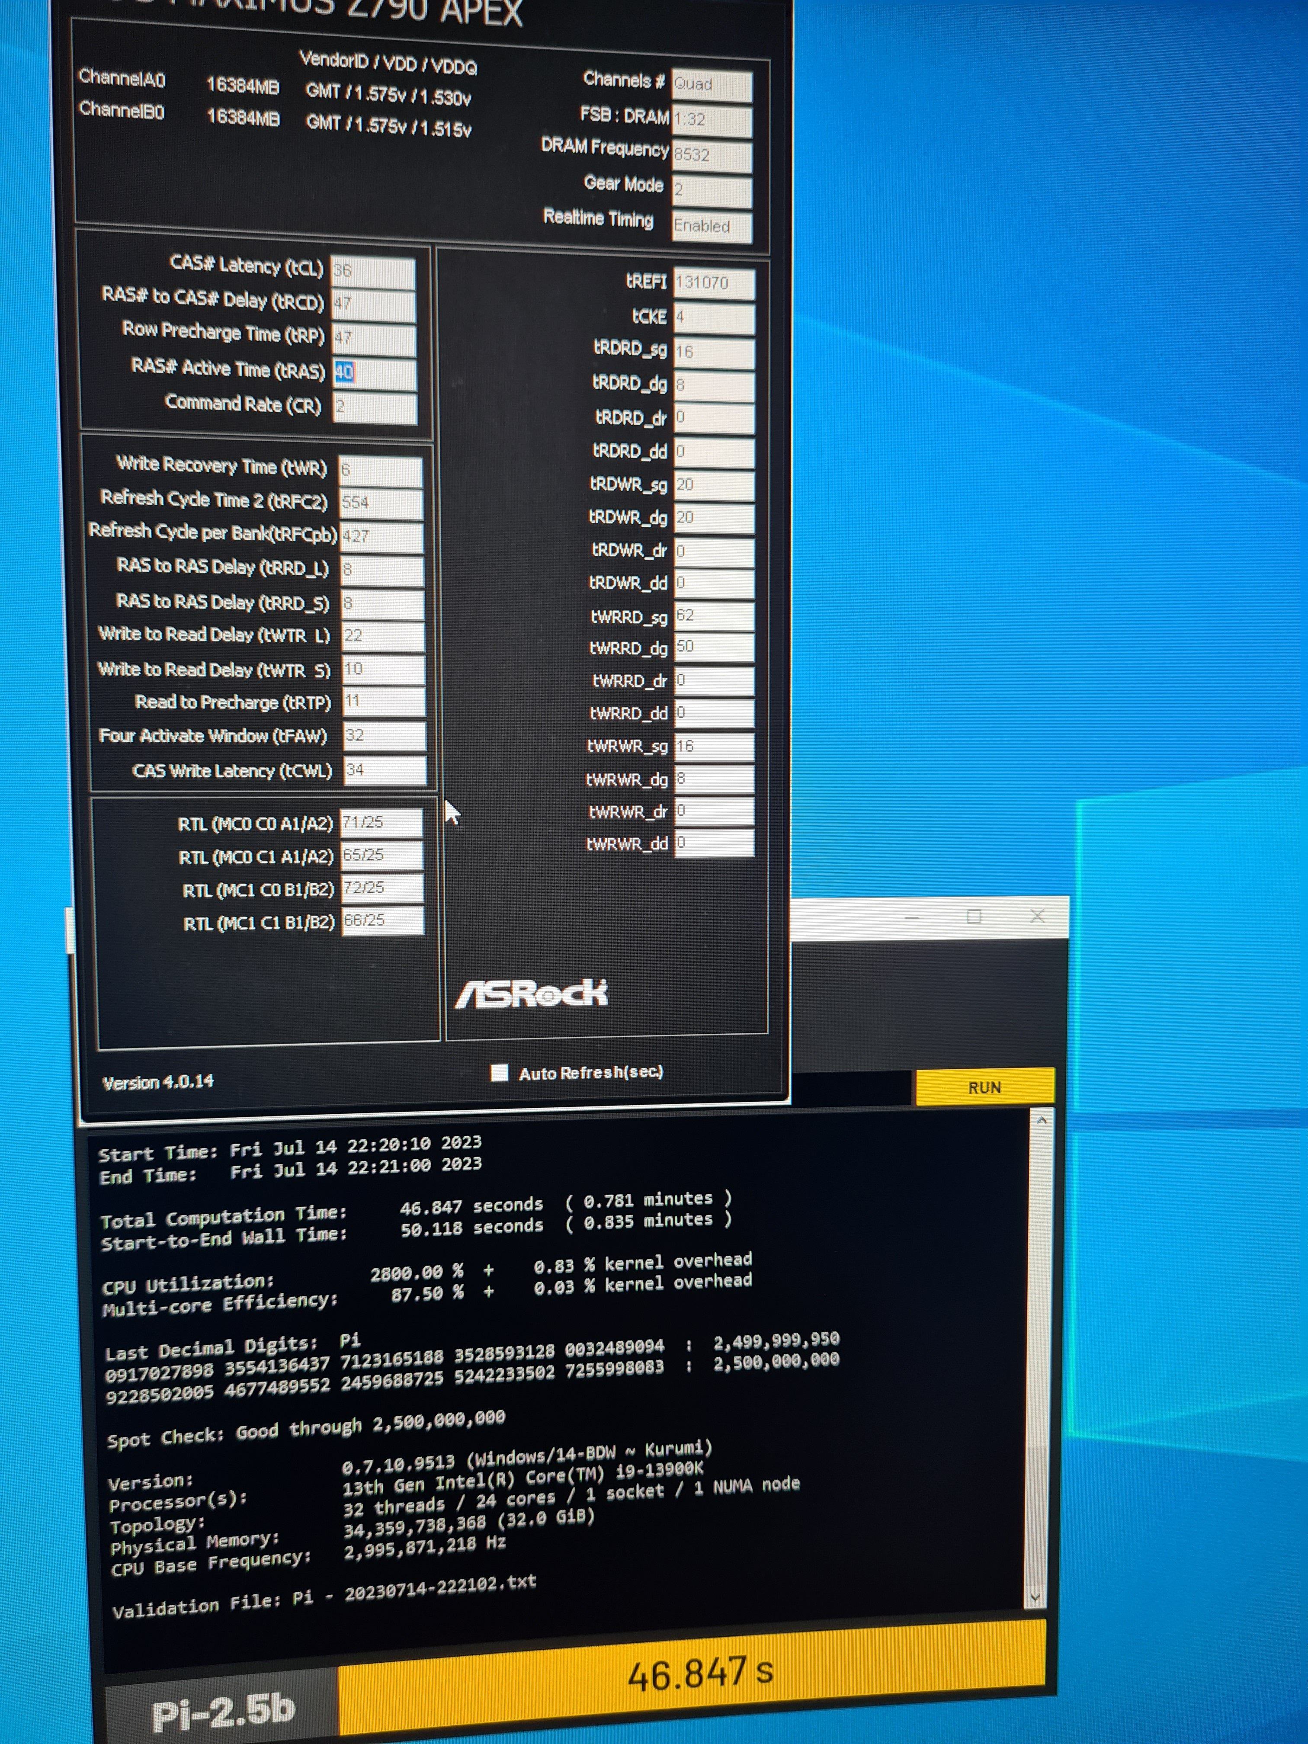Click the scroll down arrow in results pane
This screenshot has width=1308, height=1744.
pyautogui.click(x=1035, y=1597)
